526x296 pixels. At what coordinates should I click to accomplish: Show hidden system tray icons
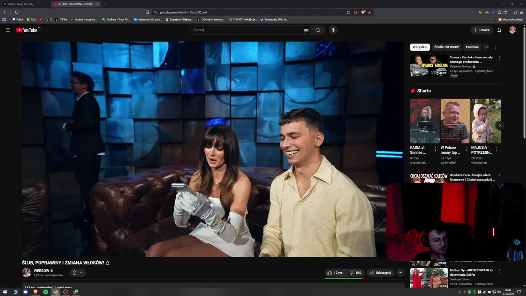[x=459, y=292]
